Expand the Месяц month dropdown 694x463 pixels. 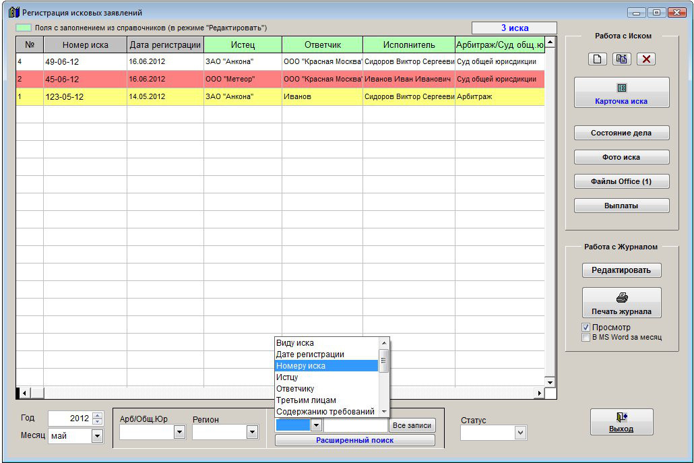[97, 436]
